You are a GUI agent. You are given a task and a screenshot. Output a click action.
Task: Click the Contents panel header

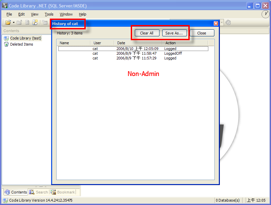(26, 31)
